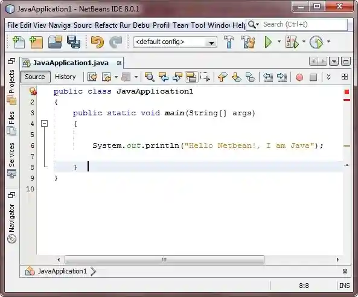Open the Tools menu
Screen dimensions: 358x297
click(198, 25)
